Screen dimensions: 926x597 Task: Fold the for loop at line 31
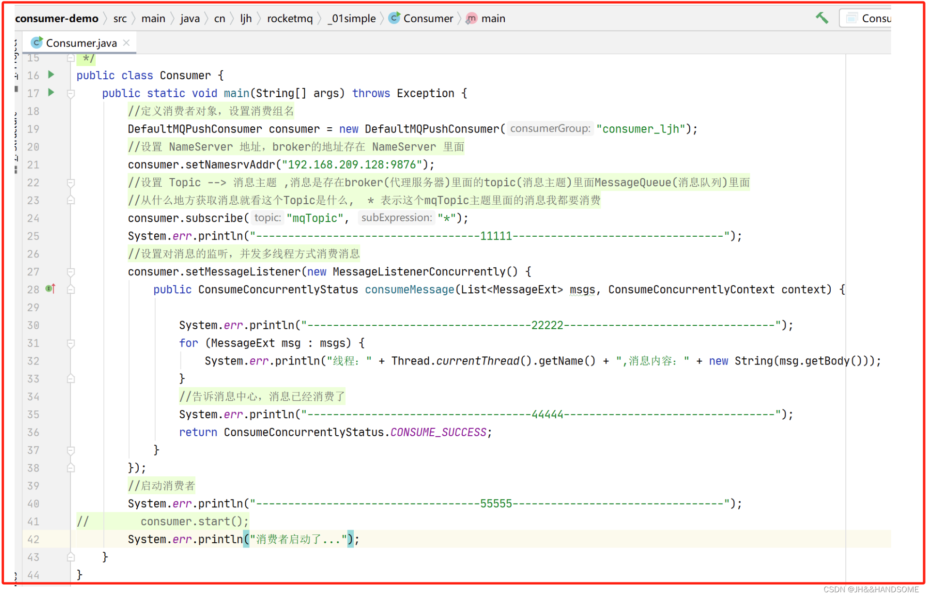[x=71, y=343]
